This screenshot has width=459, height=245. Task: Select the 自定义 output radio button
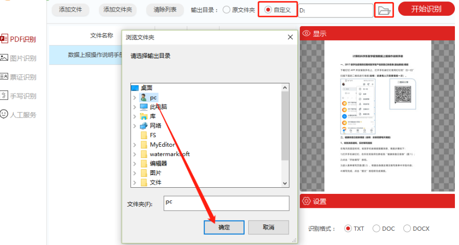pyautogui.click(x=268, y=10)
